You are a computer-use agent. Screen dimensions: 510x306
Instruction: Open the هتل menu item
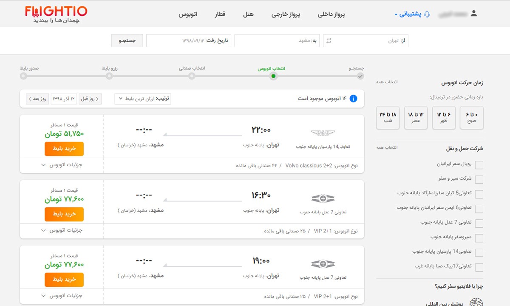click(x=248, y=14)
